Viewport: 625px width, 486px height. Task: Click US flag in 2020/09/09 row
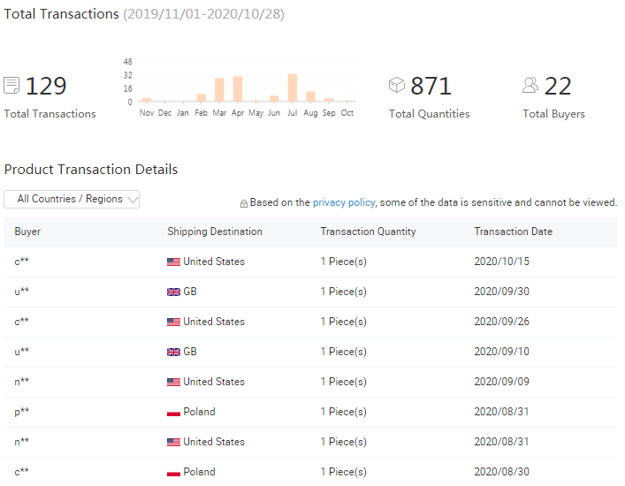pyautogui.click(x=173, y=382)
